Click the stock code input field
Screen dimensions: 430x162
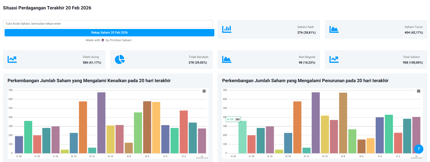108,24
